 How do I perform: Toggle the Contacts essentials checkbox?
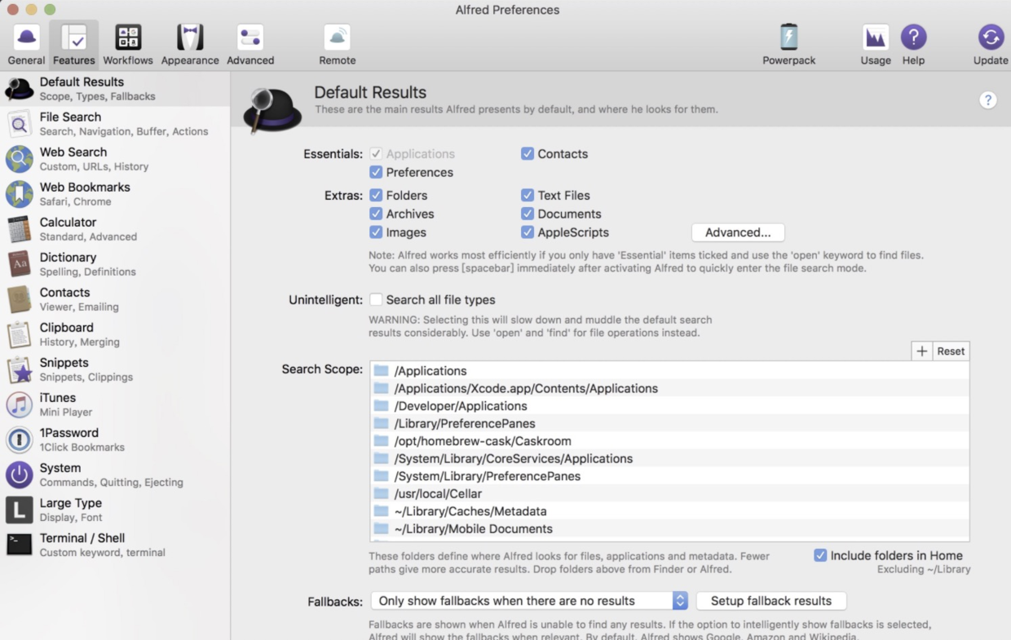point(528,153)
